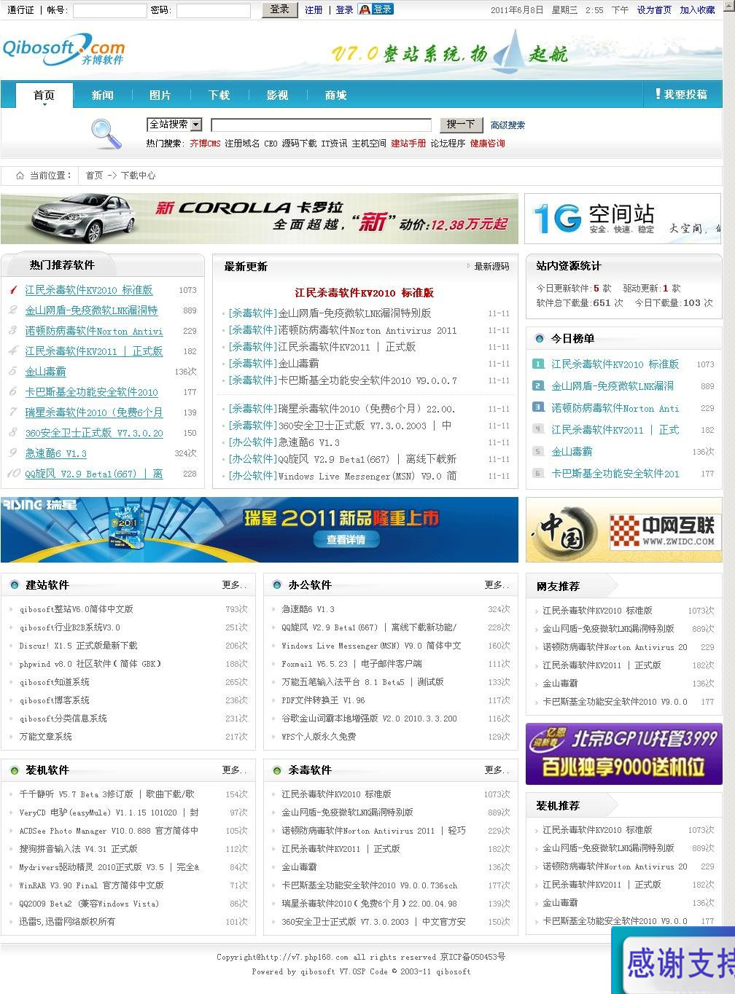The image size is (735, 994).
Task: Focus the 密码 input field
Action: (x=213, y=10)
